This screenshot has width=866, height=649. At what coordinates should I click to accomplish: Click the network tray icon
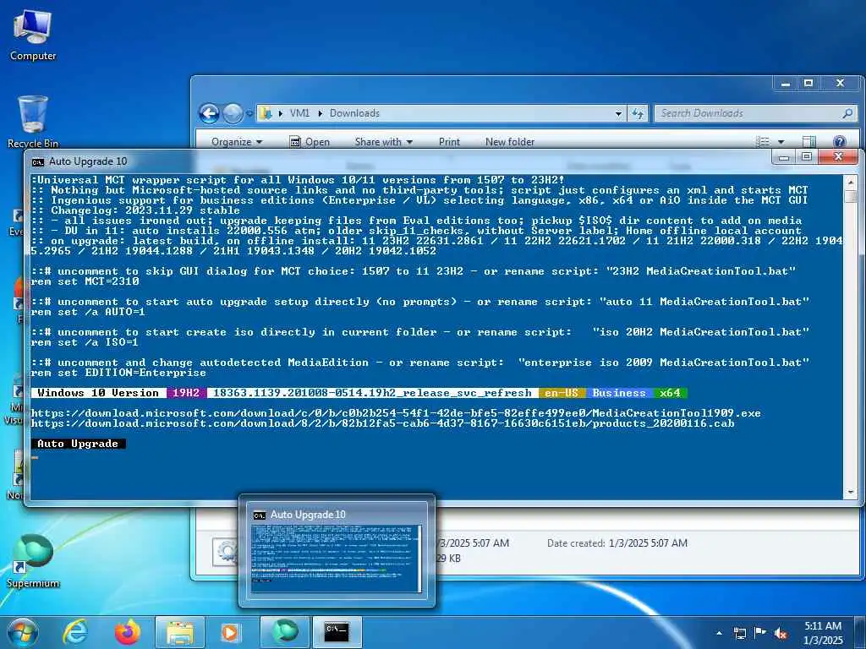coord(739,634)
